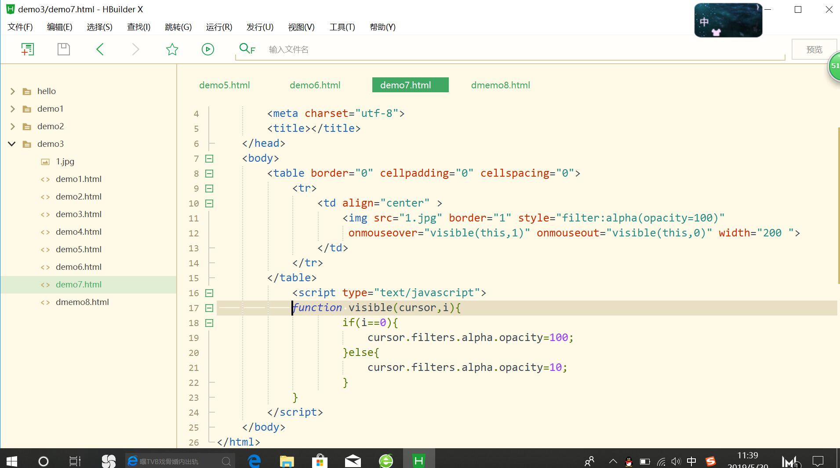Go back with the left arrow icon
The height and width of the screenshot is (468, 840).
point(100,49)
